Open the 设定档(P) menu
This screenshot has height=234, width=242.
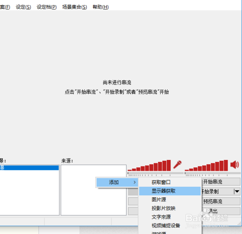click(x=46, y=7)
